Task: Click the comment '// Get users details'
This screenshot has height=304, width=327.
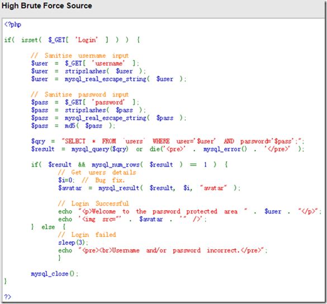Action: tap(97, 173)
